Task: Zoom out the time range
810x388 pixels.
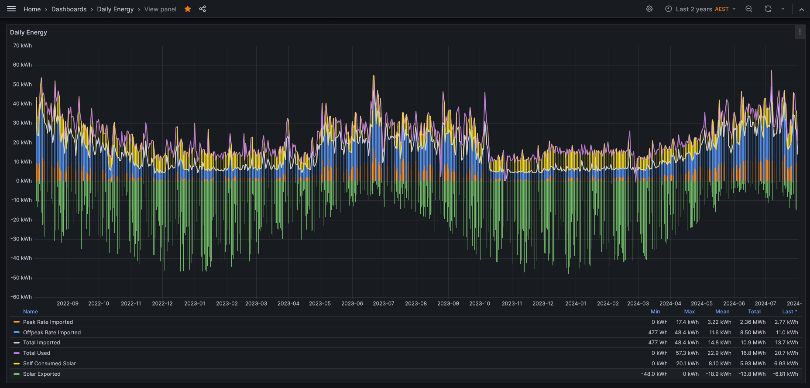Action: (749, 9)
